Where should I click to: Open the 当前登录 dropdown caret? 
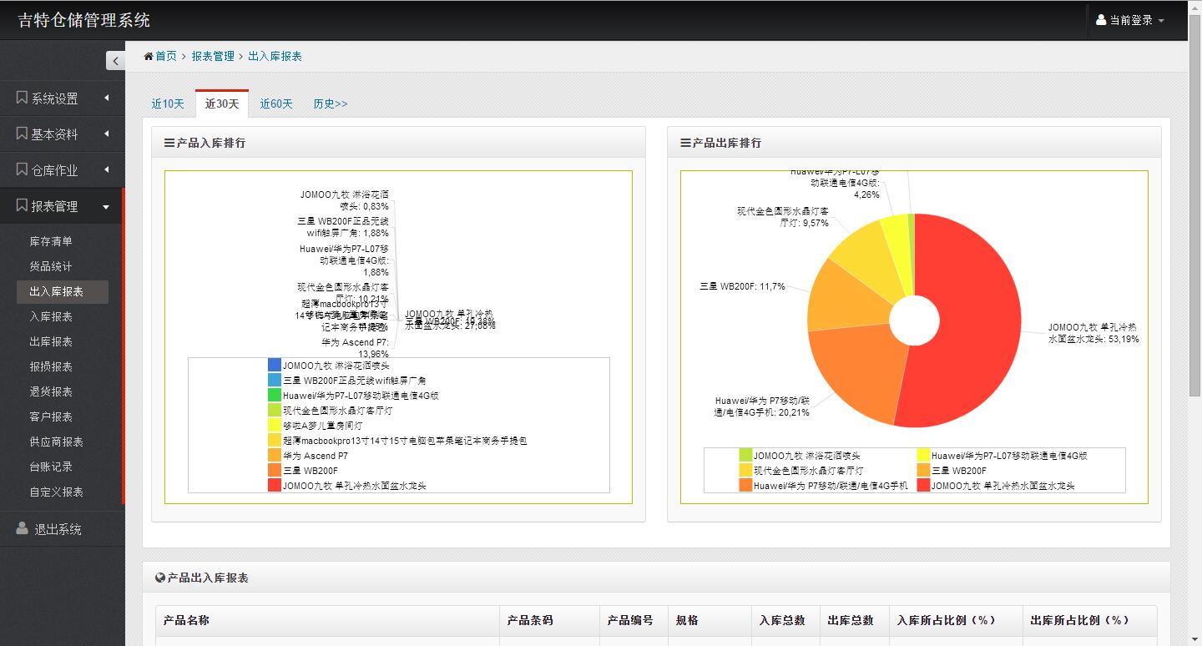(1161, 21)
